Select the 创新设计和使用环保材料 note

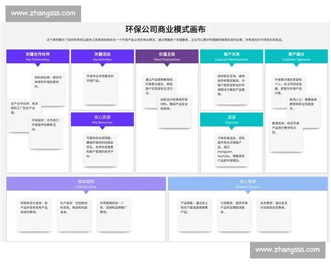click(174, 112)
